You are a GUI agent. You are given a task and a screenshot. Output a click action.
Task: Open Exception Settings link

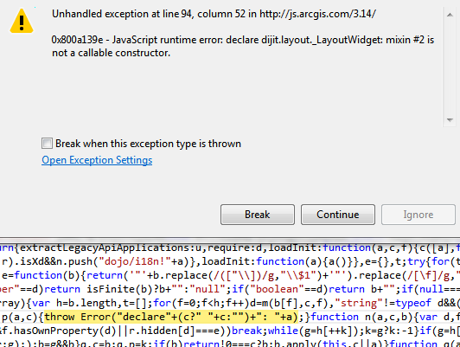tap(97, 160)
